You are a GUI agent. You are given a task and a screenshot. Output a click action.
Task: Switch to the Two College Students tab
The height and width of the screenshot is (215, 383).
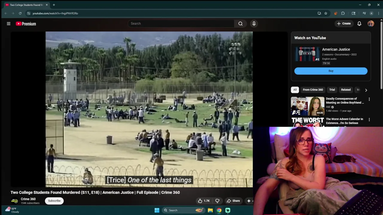tap(26, 5)
